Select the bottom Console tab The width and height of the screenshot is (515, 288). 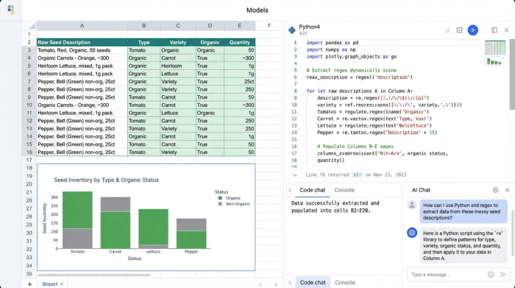[x=345, y=282]
